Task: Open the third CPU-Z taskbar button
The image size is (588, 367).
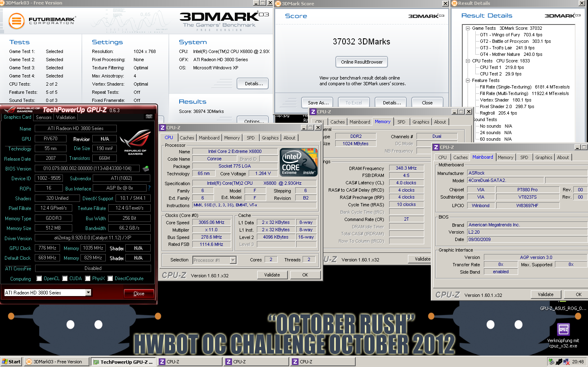Action: pos(323,362)
